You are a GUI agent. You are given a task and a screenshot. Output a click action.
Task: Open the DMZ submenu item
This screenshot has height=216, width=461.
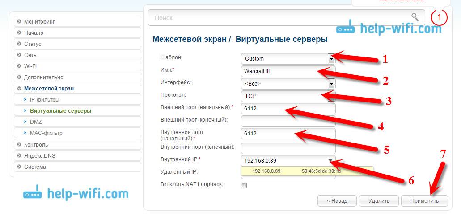pyautogui.click(x=78, y=122)
